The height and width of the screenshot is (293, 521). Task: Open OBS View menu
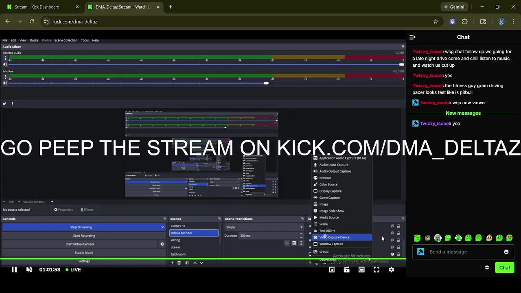[x=23, y=40]
